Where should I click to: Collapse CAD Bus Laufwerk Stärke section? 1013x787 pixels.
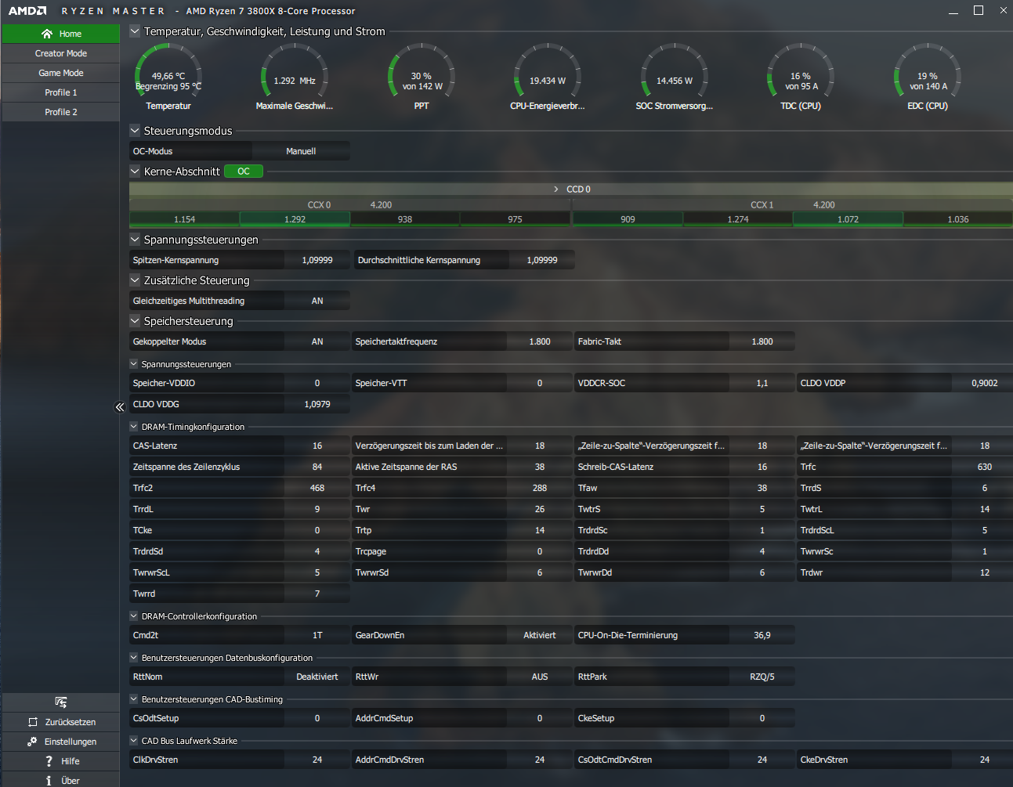[133, 741]
